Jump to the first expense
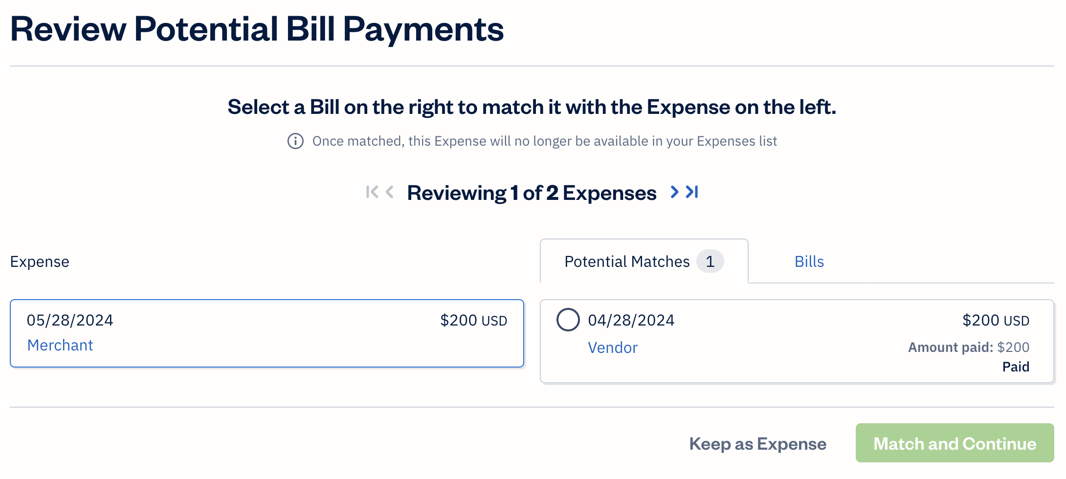Screen dimensions: 1066x479 pyautogui.click(x=372, y=192)
